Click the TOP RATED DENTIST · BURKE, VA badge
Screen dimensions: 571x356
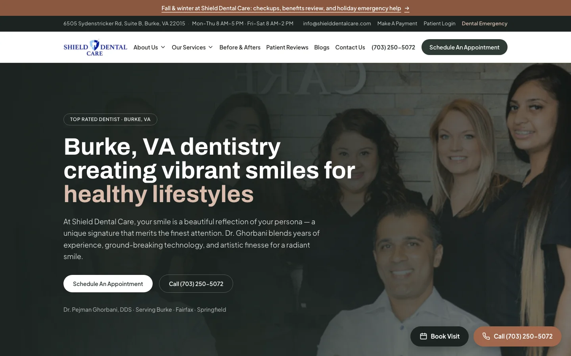click(x=110, y=119)
